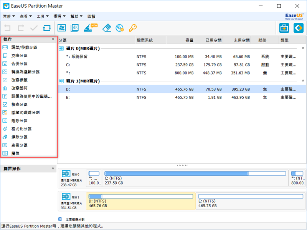
Task: Click the eraser wipe icon in toolbar
Action: (x=107, y=28)
